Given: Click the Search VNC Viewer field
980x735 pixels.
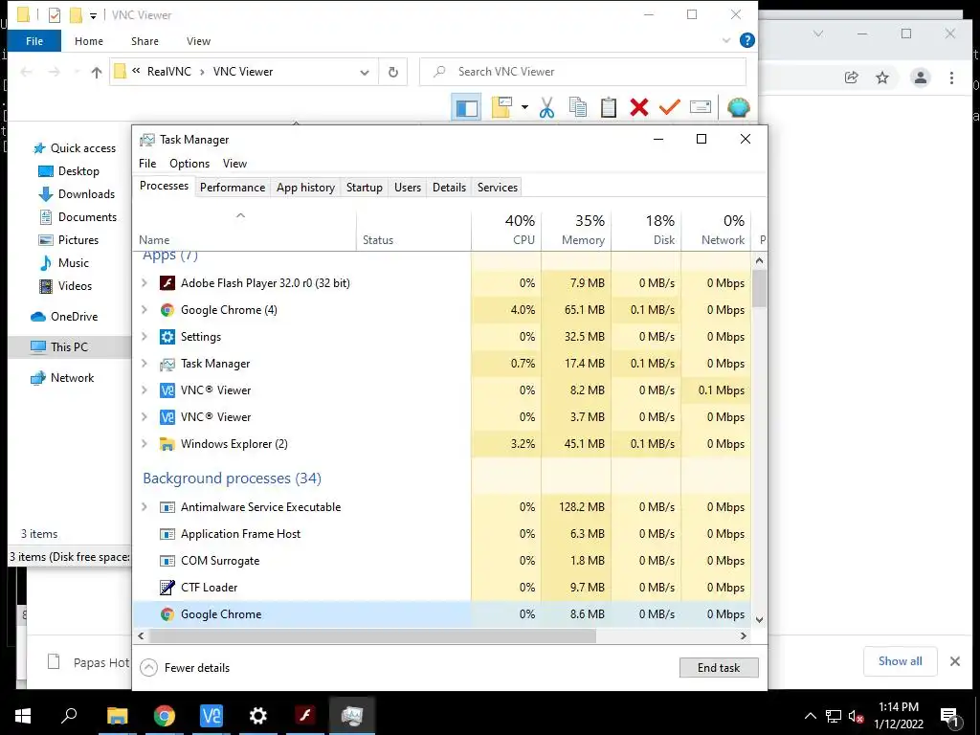Looking at the screenshot, I should click(583, 72).
